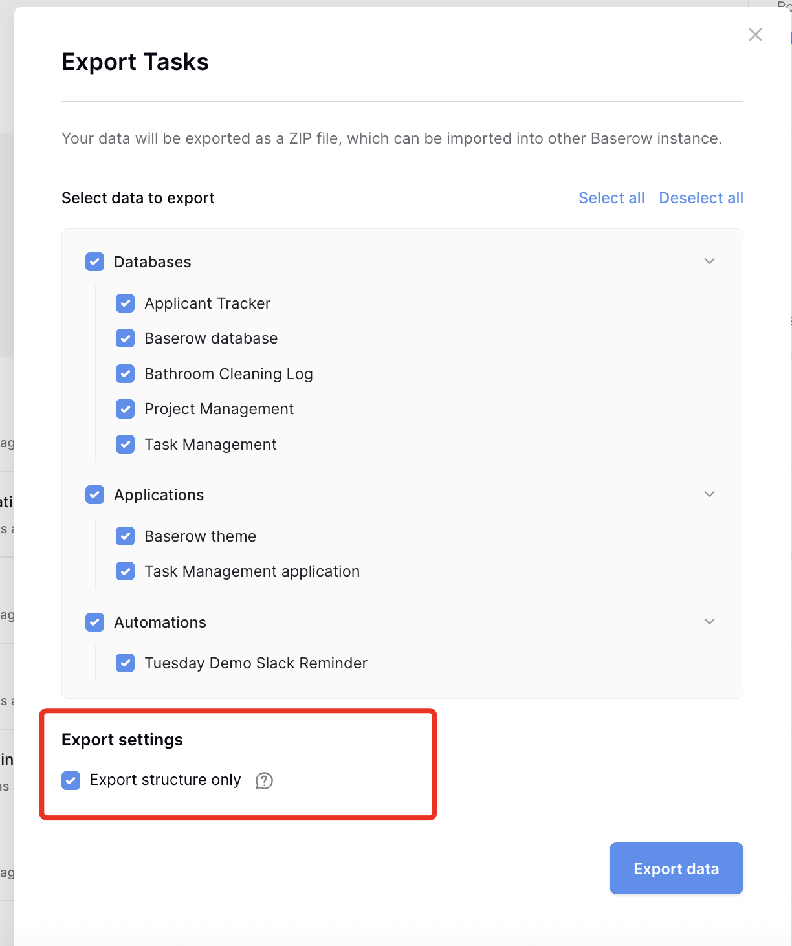Uncheck Applicant Tracker database
Screen dimensions: 792x946
click(126, 303)
